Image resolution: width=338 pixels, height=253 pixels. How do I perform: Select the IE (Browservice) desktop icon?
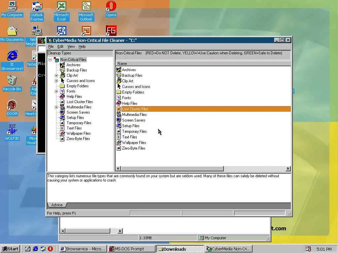click(12, 61)
